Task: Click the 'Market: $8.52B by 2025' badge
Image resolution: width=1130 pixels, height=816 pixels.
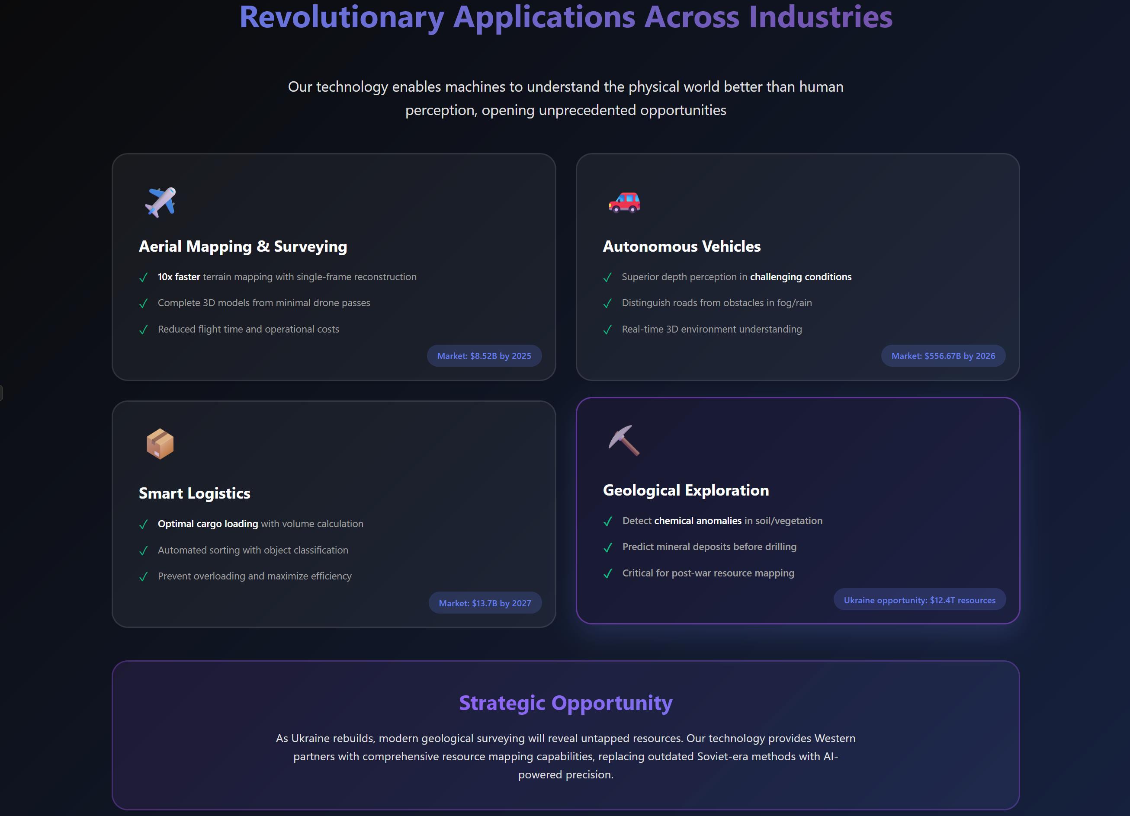Action: (x=484, y=356)
